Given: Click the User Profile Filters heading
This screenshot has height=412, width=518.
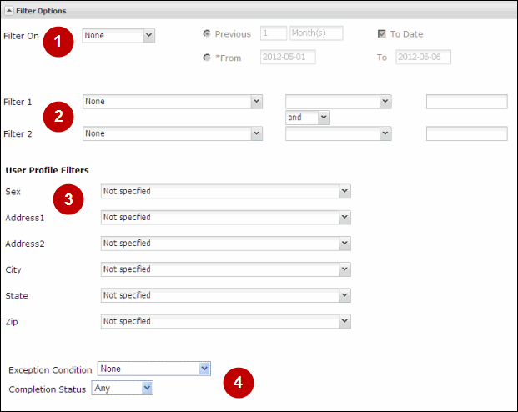Looking at the screenshot, I should [48, 170].
